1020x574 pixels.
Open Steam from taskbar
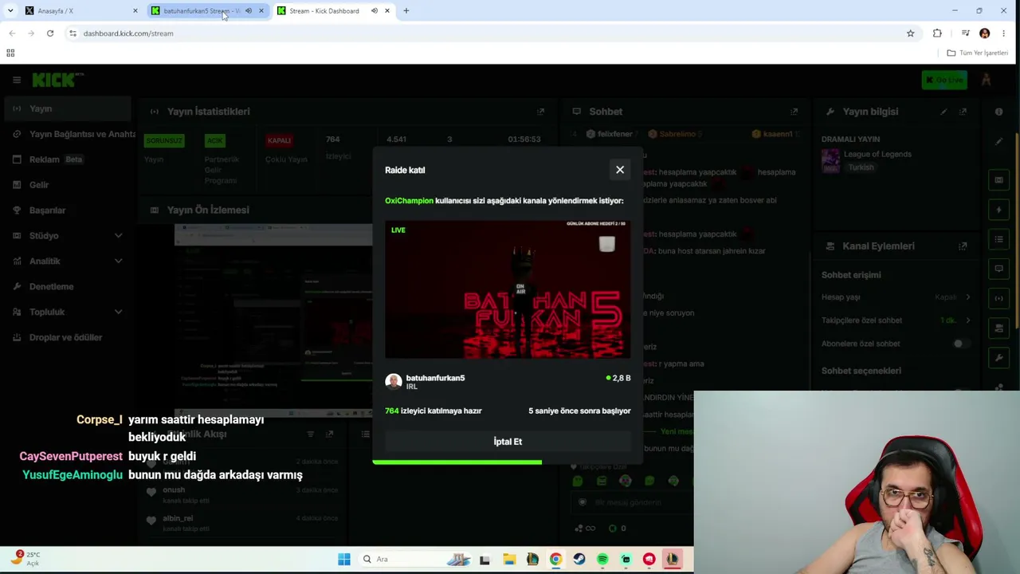579,560
